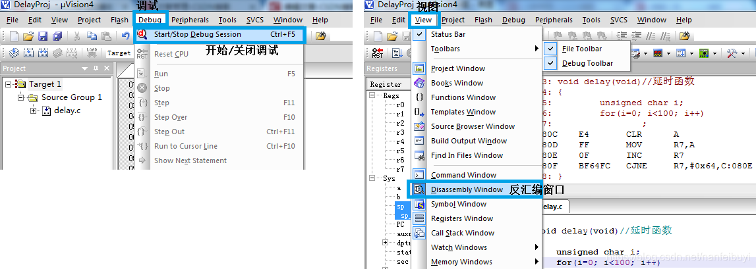The image size is (756, 269).
Task: Close the Project panel
Action: (107, 68)
